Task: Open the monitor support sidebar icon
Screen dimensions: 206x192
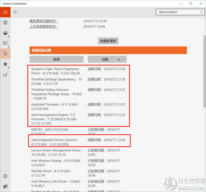Action: pyautogui.click(x=5, y=43)
